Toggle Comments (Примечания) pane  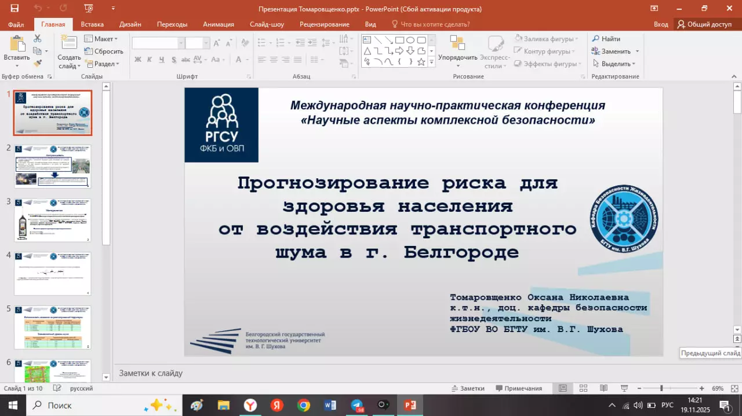[518, 388]
